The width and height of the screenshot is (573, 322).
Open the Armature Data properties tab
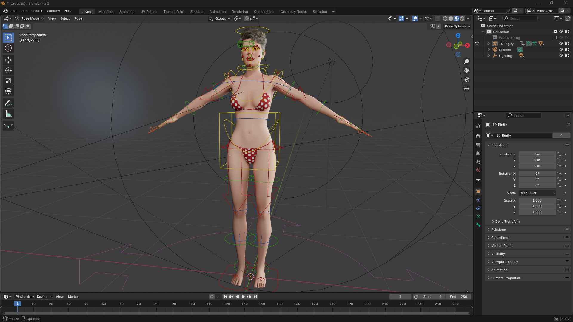click(478, 216)
